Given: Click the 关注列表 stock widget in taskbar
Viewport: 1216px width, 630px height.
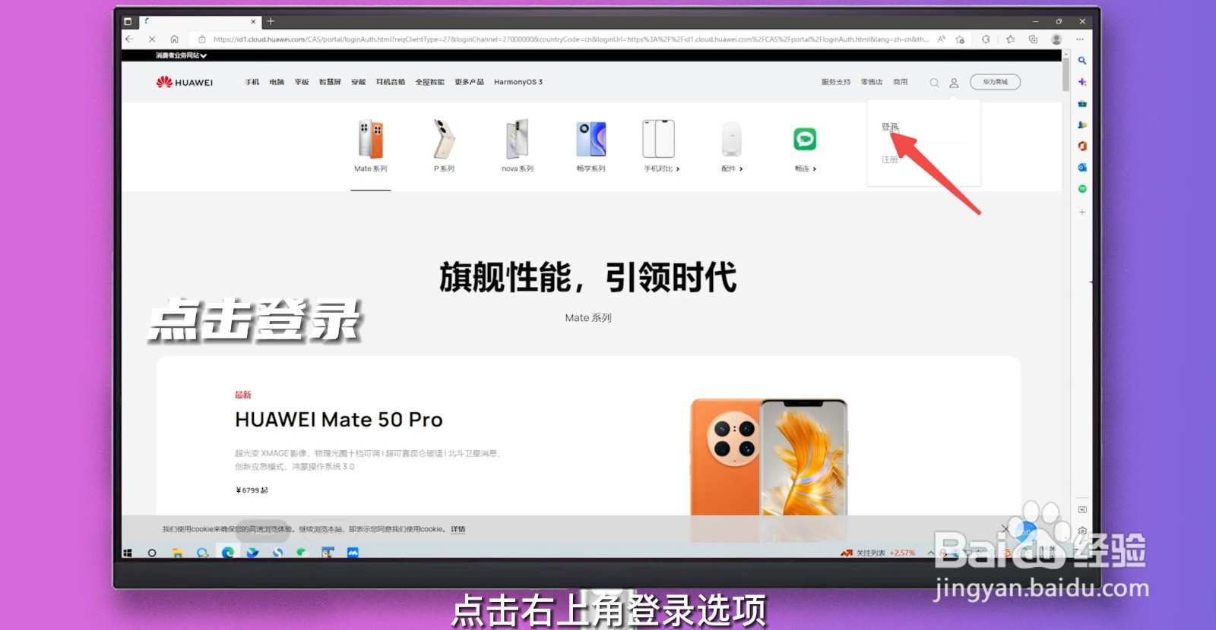Looking at the screenshot, I should point(879,553).
